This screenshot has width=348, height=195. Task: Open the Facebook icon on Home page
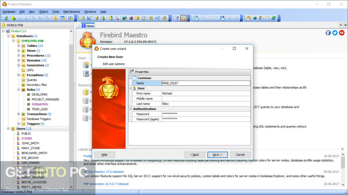pyautogui.click(x=328, y=32)
